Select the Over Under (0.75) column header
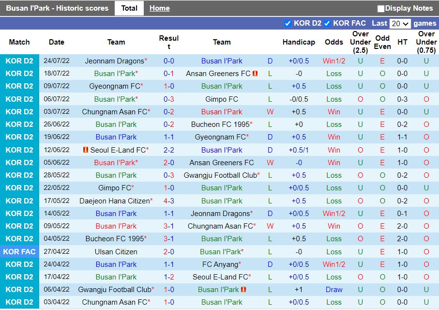Viewport: 439px width, 310px height. [426, 42]
